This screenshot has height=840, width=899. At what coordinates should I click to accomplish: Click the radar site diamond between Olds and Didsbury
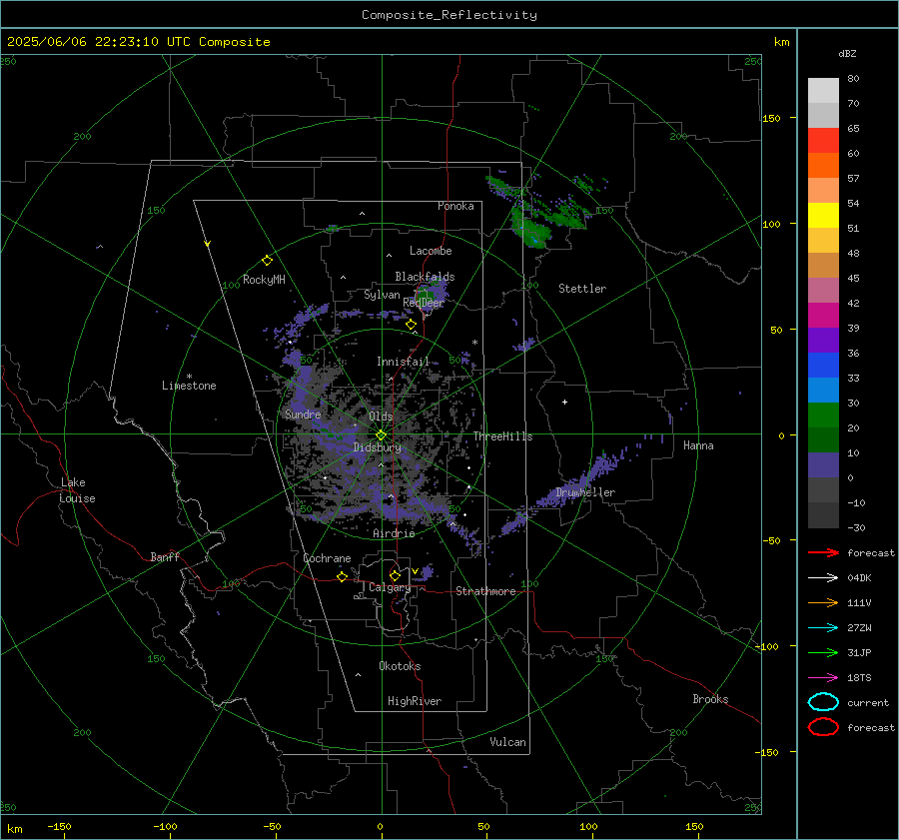point(381,434)
